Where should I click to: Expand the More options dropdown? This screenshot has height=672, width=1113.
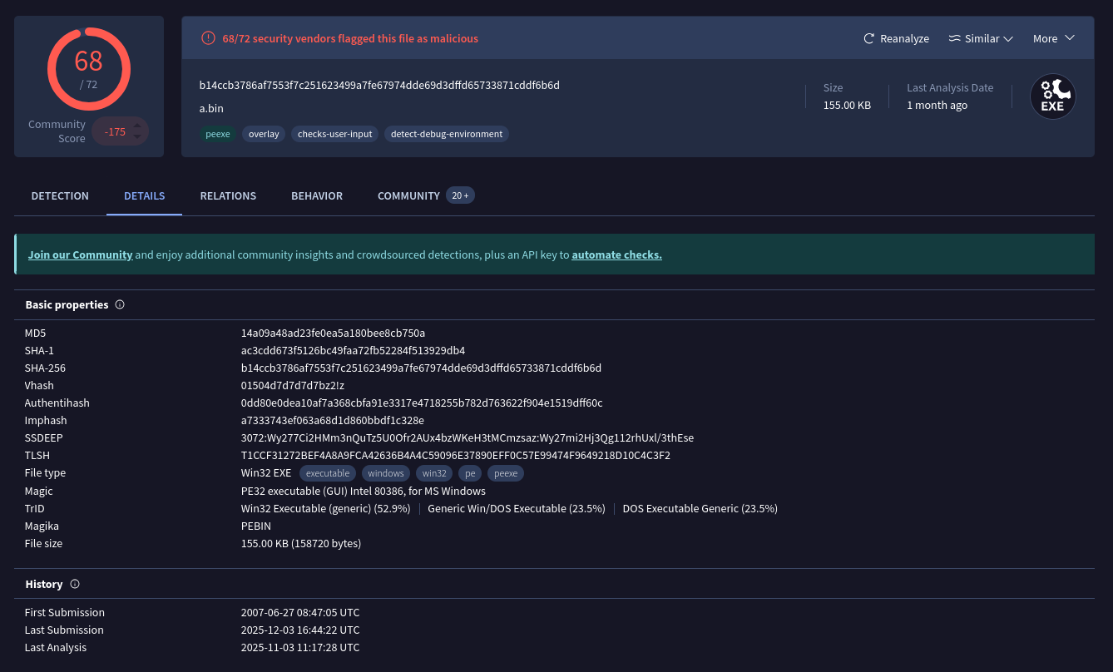(x=1053, y=39)
